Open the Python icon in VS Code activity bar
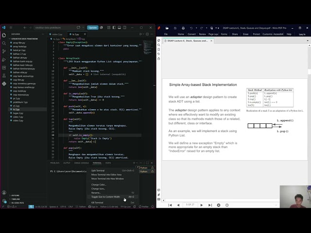Viewport: 311px width, 233px height. (4, 83)
